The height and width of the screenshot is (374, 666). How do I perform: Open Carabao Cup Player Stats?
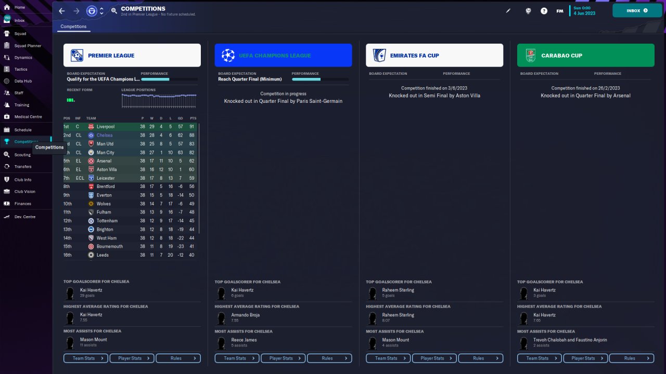(x=585, y=358)
